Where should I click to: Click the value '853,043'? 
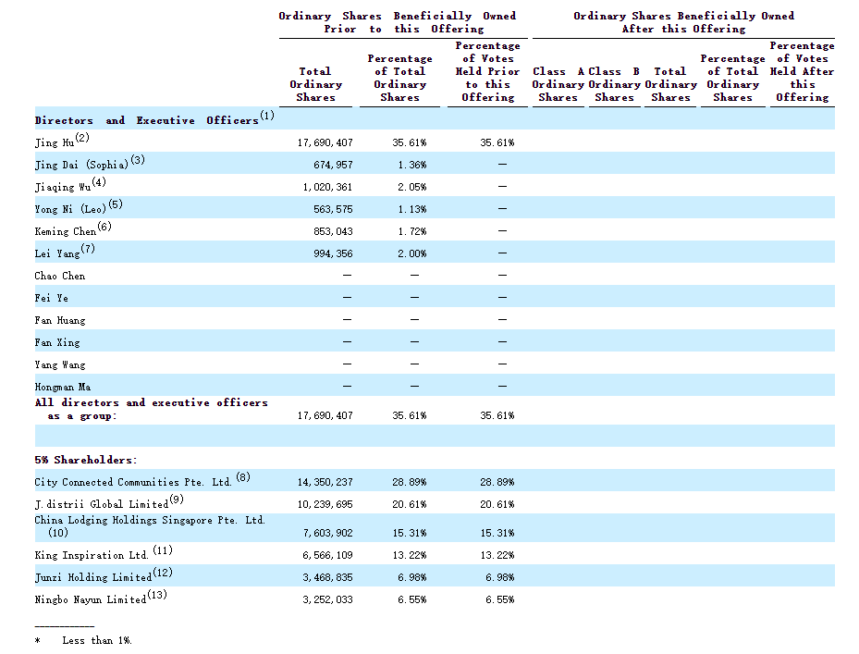[333, 231]
